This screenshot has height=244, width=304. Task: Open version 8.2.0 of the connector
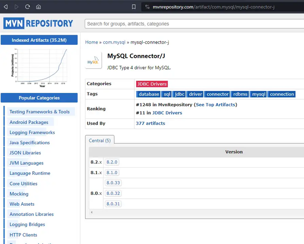(111, 162)
